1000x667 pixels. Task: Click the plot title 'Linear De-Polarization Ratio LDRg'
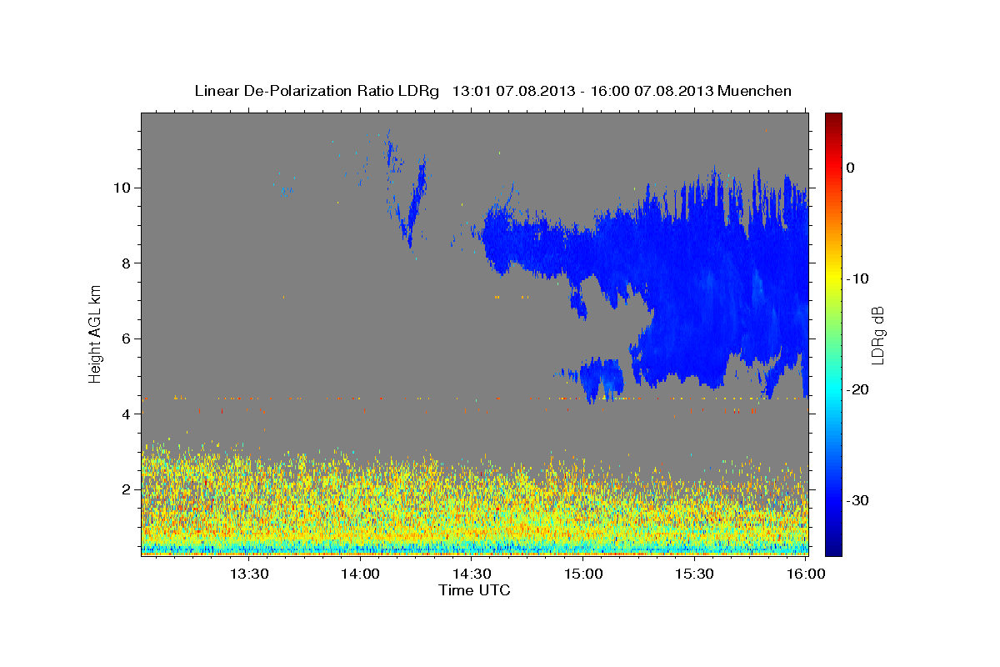tap(317, 91)
